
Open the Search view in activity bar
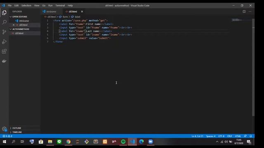click(4, 22)
